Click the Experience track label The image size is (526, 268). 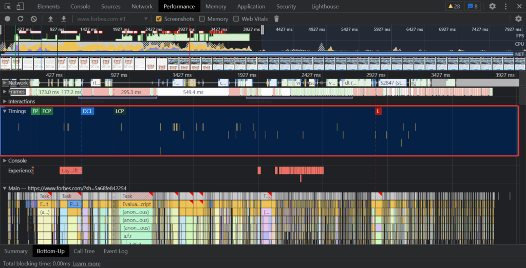(x=20, y=171)
